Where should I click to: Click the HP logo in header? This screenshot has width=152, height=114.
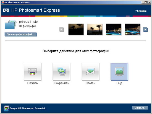pyautogui.click(x=6, y=10)
